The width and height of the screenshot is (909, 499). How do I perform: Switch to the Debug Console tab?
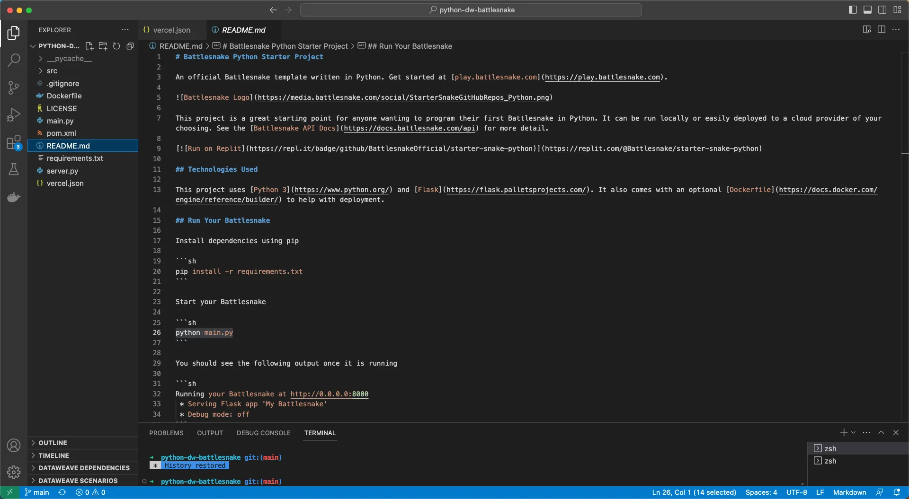tap(264, 433)
